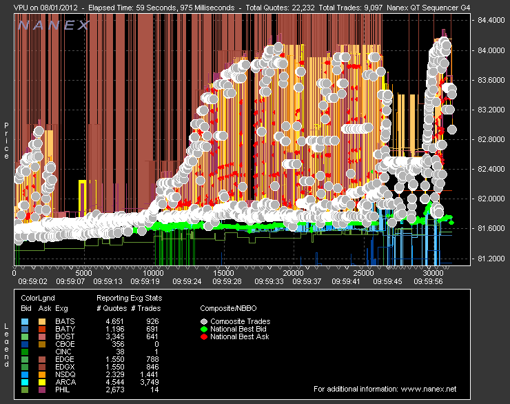Click the National Best Bid green marker

click(x=204, y=329)
